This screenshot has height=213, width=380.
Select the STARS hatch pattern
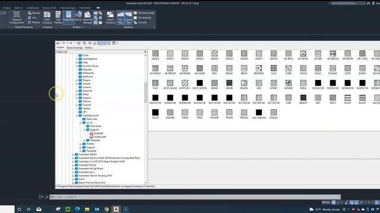pos(185,114)
